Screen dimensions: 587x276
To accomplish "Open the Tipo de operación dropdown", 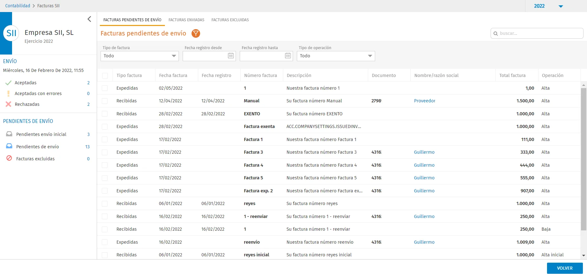I will pyautogui.click(x=336, y=56).
